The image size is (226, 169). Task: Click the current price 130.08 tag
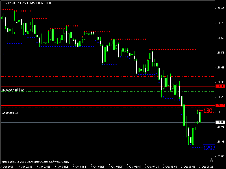click(x=220, y=122)
